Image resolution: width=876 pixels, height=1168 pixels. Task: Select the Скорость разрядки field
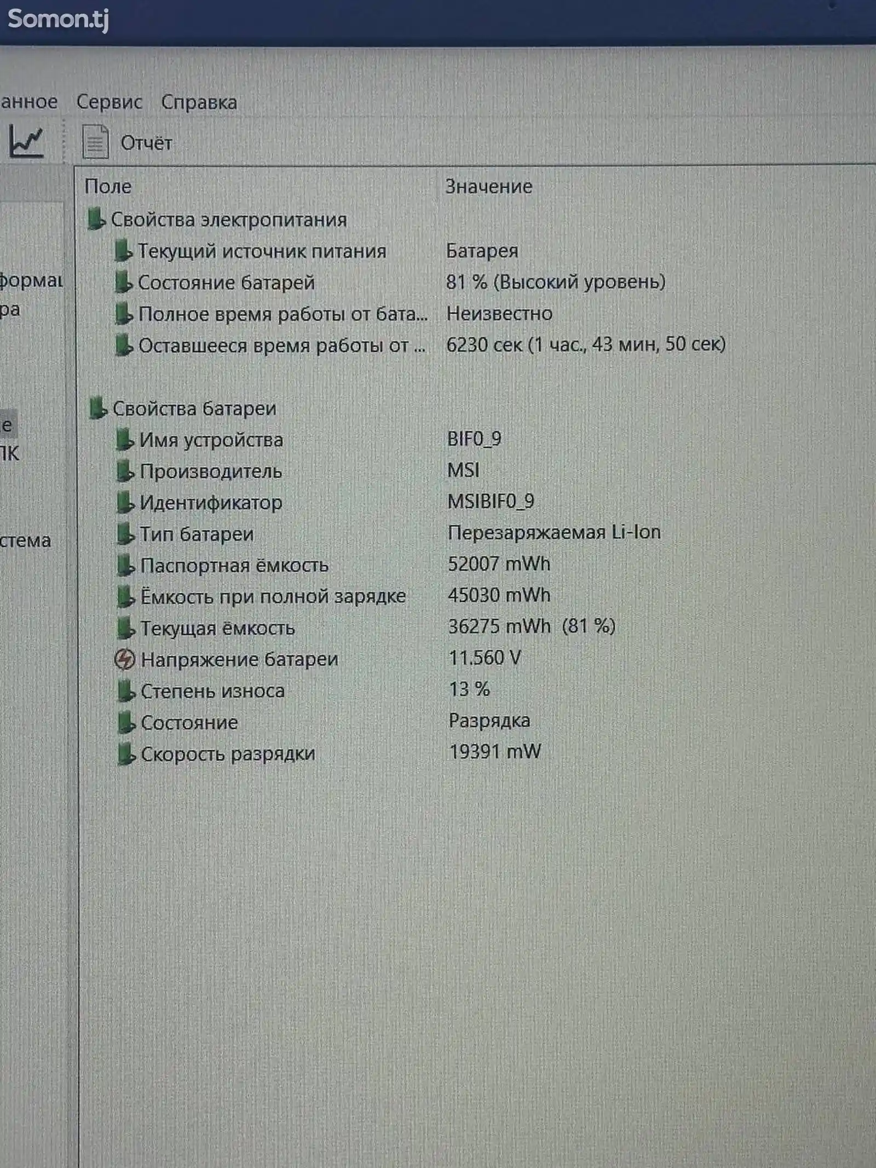click(x=228, y=755)
